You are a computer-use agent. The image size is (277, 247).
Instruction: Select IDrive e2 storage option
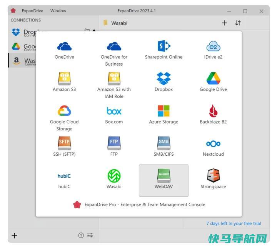pyautogui.click(x=213, y=51)
